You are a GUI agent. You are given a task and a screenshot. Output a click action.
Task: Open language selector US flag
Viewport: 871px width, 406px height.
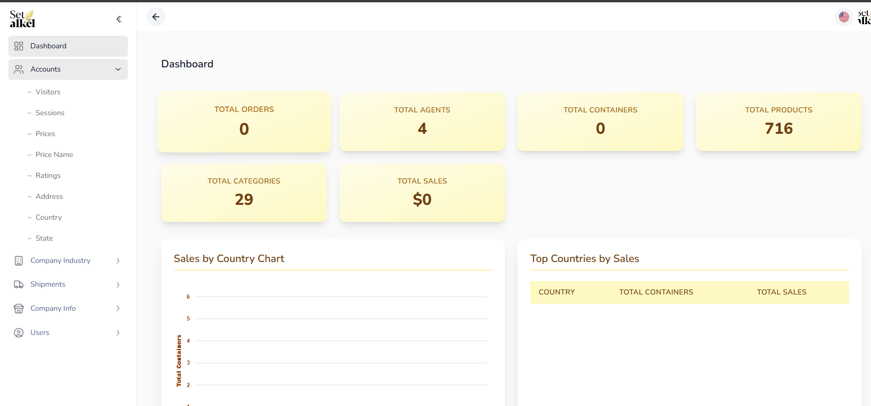click(844, 17)
